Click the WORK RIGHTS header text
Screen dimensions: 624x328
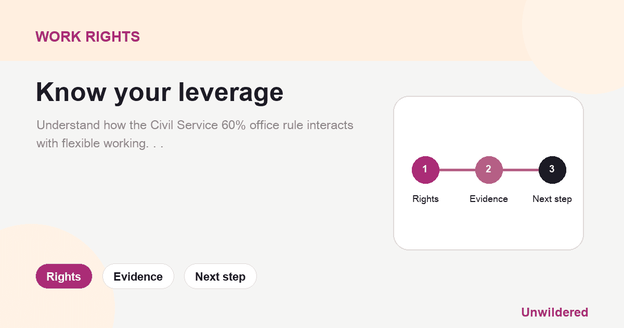point(87,36)
